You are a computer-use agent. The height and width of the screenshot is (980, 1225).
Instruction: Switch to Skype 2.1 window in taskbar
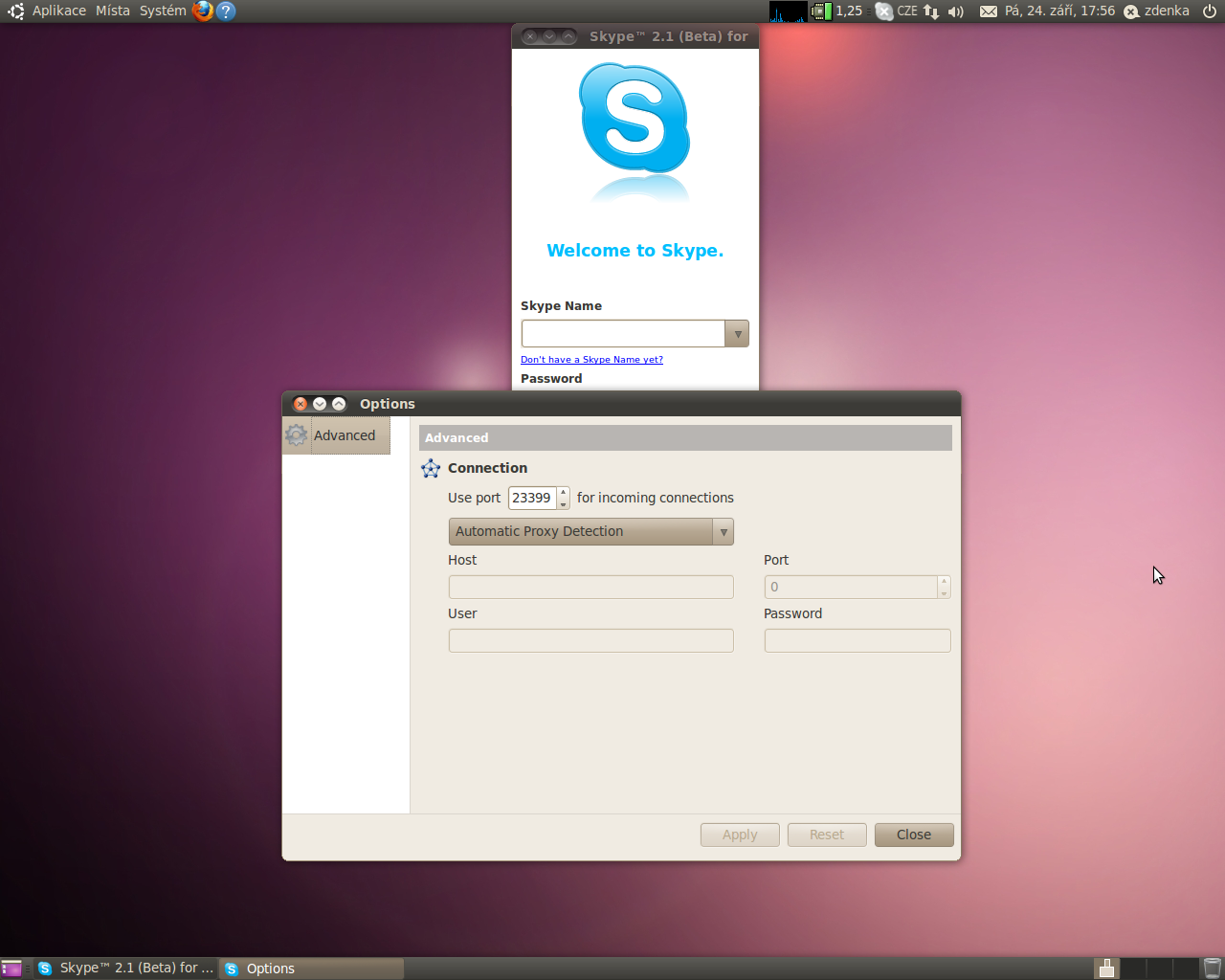(125, 969)
